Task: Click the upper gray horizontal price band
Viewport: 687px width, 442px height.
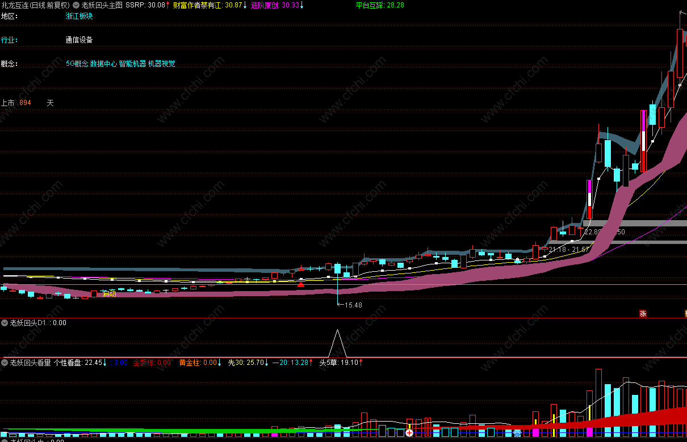Action: coord(634,223)
